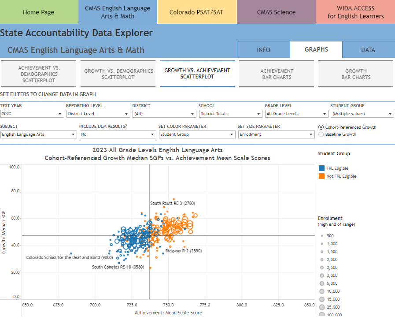
Task: Open the Subject dropdown
Action: click(x=38, y=134)
